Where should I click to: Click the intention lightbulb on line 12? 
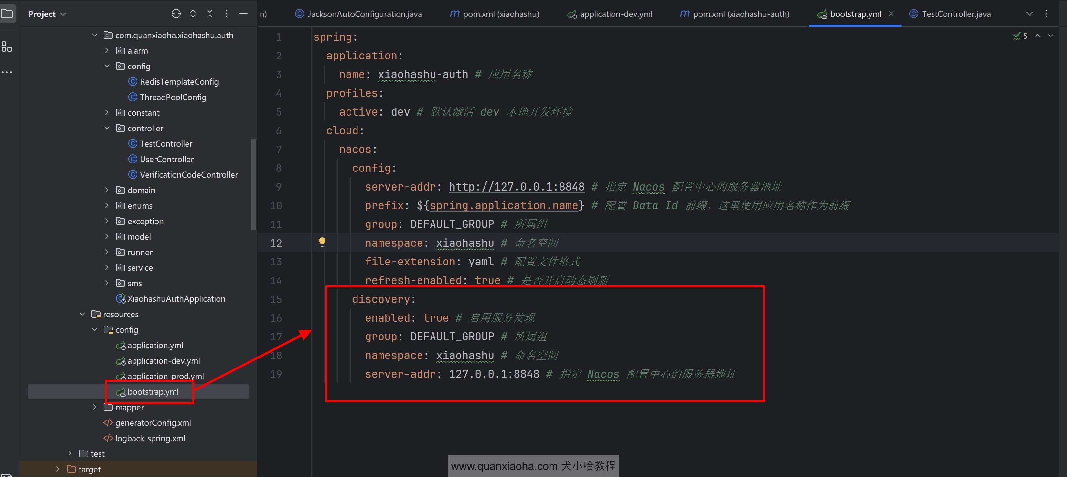click(322, 242)
